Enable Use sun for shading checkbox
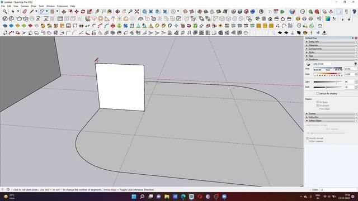The width and height of the screenshot is (358, 201). pos(317,94)
